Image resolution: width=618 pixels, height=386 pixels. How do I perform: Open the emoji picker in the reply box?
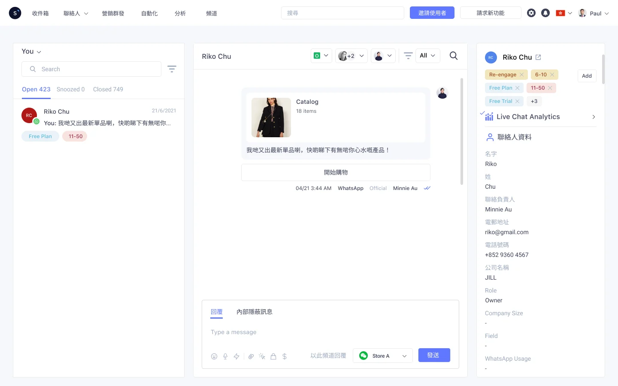click(214, 356)
